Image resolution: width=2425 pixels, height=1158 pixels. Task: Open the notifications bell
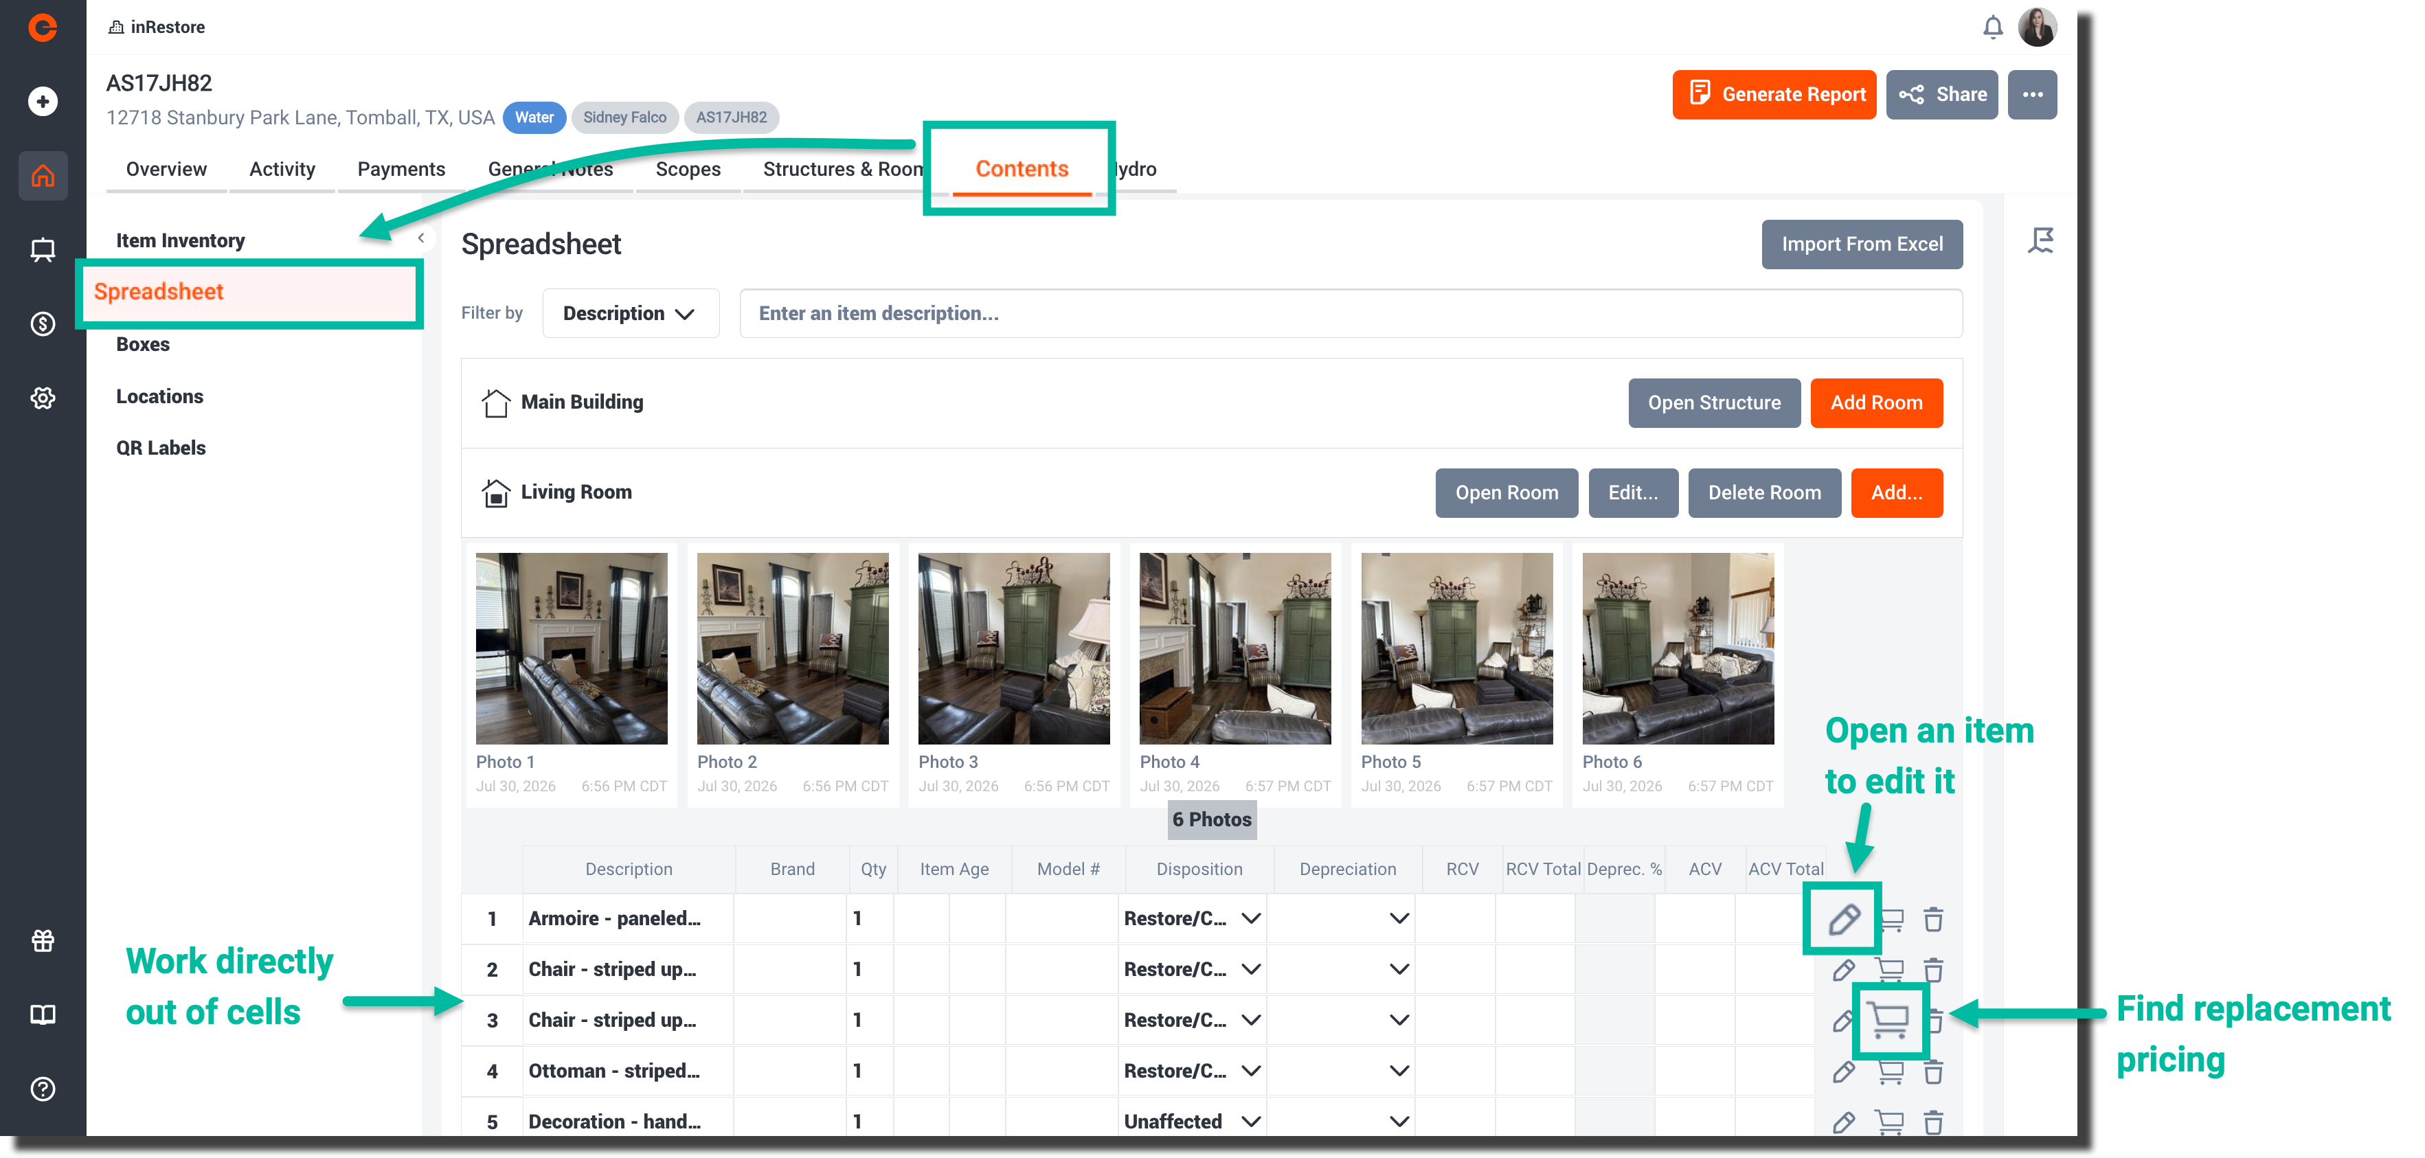pos(1992,27)
